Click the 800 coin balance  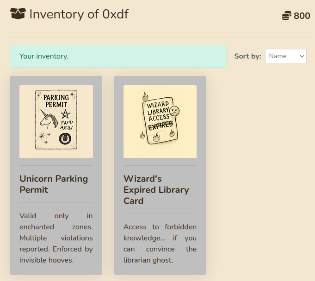click(x=302, y=16)
